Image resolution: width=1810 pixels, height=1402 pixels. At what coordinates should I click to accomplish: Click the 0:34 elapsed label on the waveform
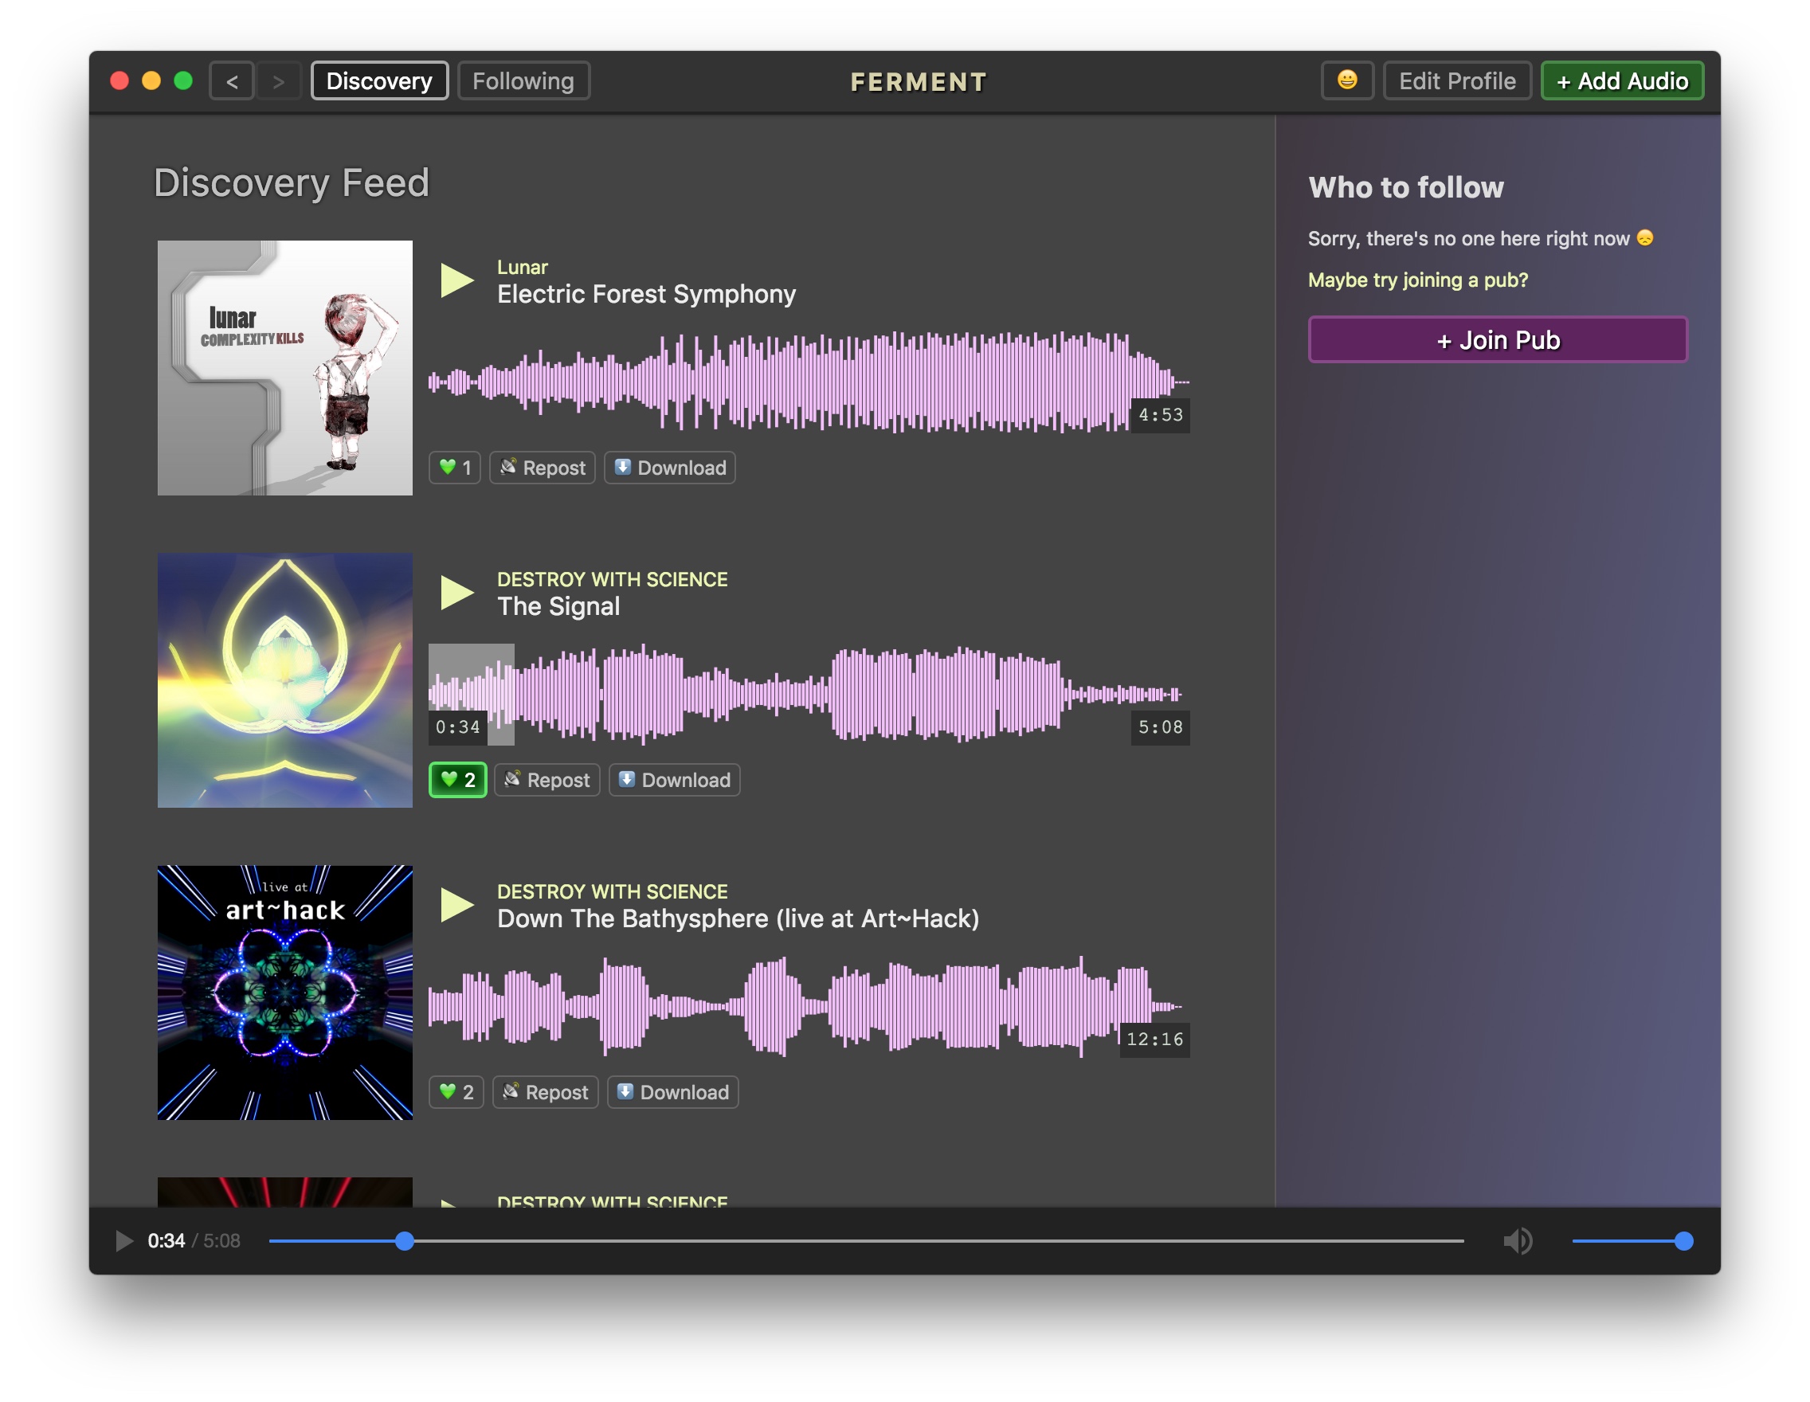pos(458,727)
